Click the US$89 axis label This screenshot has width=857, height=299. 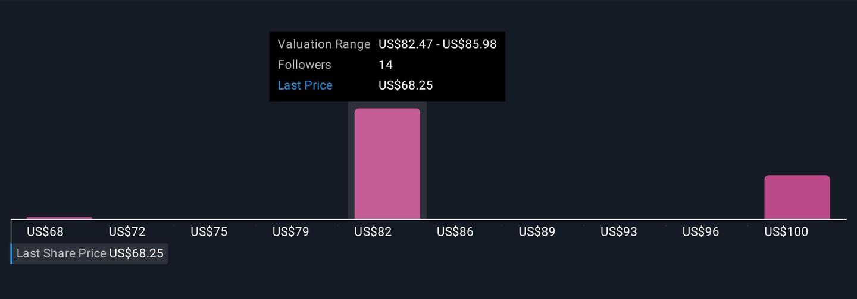(537, 231)
